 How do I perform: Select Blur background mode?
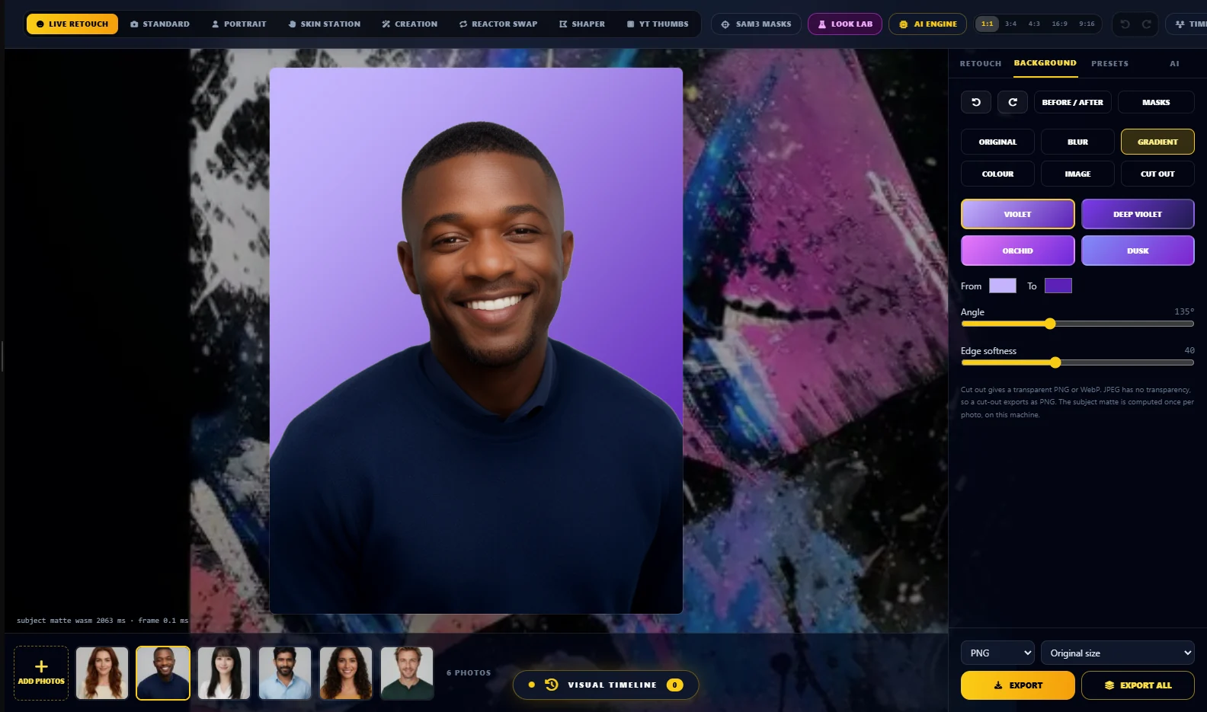point(1077,142)
